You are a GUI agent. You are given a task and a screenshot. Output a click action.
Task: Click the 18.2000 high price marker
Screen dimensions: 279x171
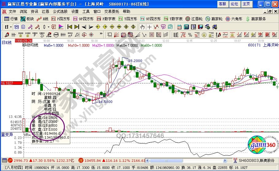pyautogui.click(x=135, y=61)
